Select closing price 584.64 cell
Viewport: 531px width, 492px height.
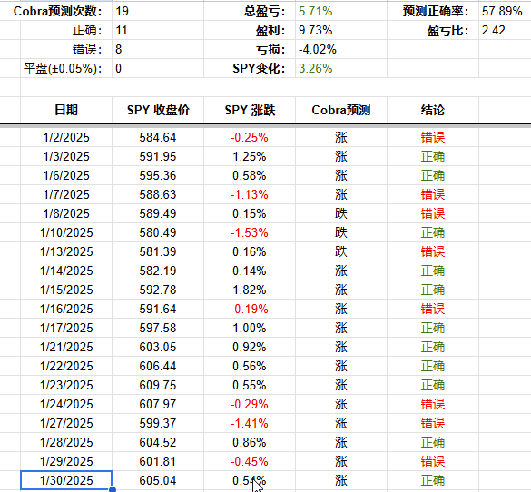[x=158, y=137]
